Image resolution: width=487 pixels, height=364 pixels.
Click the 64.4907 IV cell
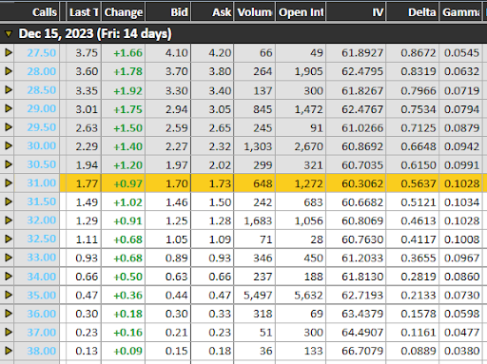pos(356,333)
